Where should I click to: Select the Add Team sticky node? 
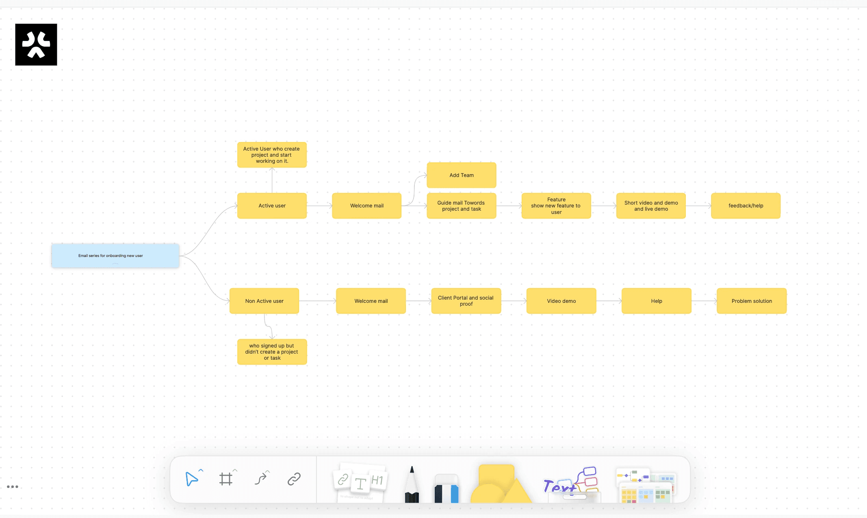coord(461,175)
